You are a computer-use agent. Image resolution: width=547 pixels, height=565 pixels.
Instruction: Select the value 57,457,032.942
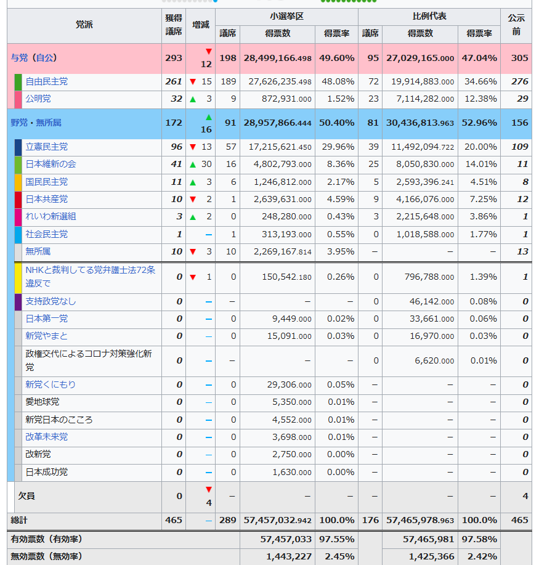pos(277,520)
